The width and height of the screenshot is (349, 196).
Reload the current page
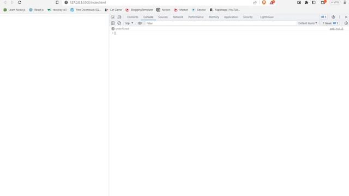tap(20, 2)
